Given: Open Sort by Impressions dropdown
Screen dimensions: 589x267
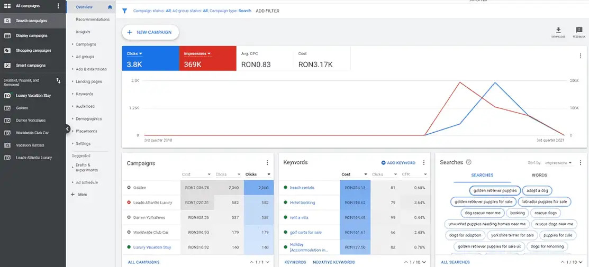Looking at the screenshot, I should 559,163.
